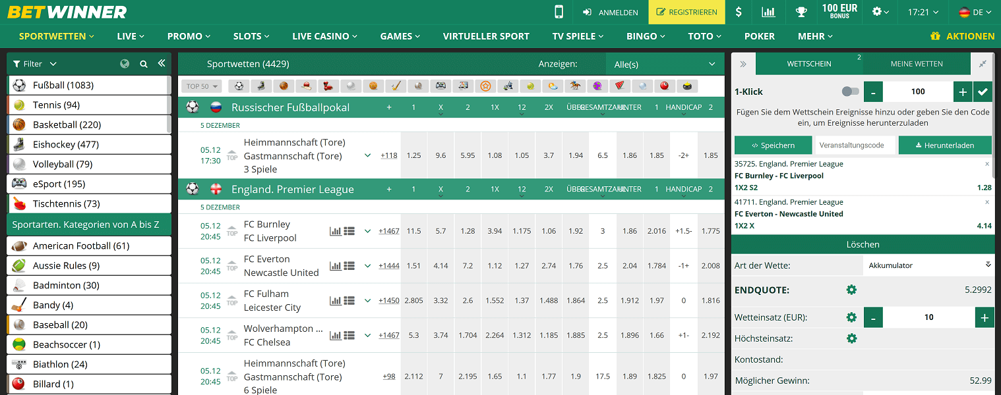Click the Speichern button in bet slip

point(773,145)
